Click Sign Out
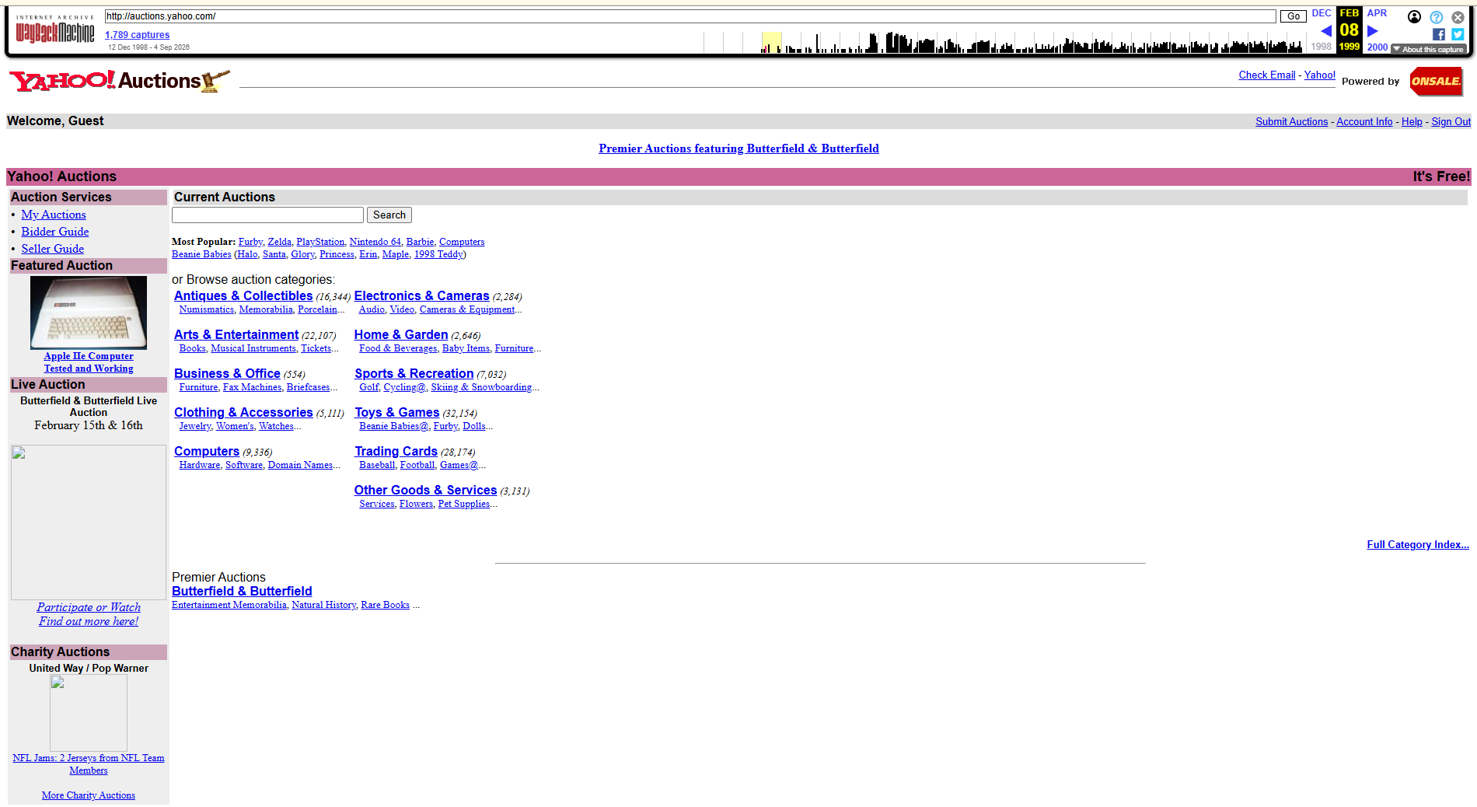Image resolution: width=1477 pixels, height=807 pixels. (1451, 122)
